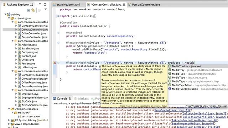Click the EmployeeValidator.java file icon
The width and height of the screenshot is (228, 128).
[x=20, y=97]
